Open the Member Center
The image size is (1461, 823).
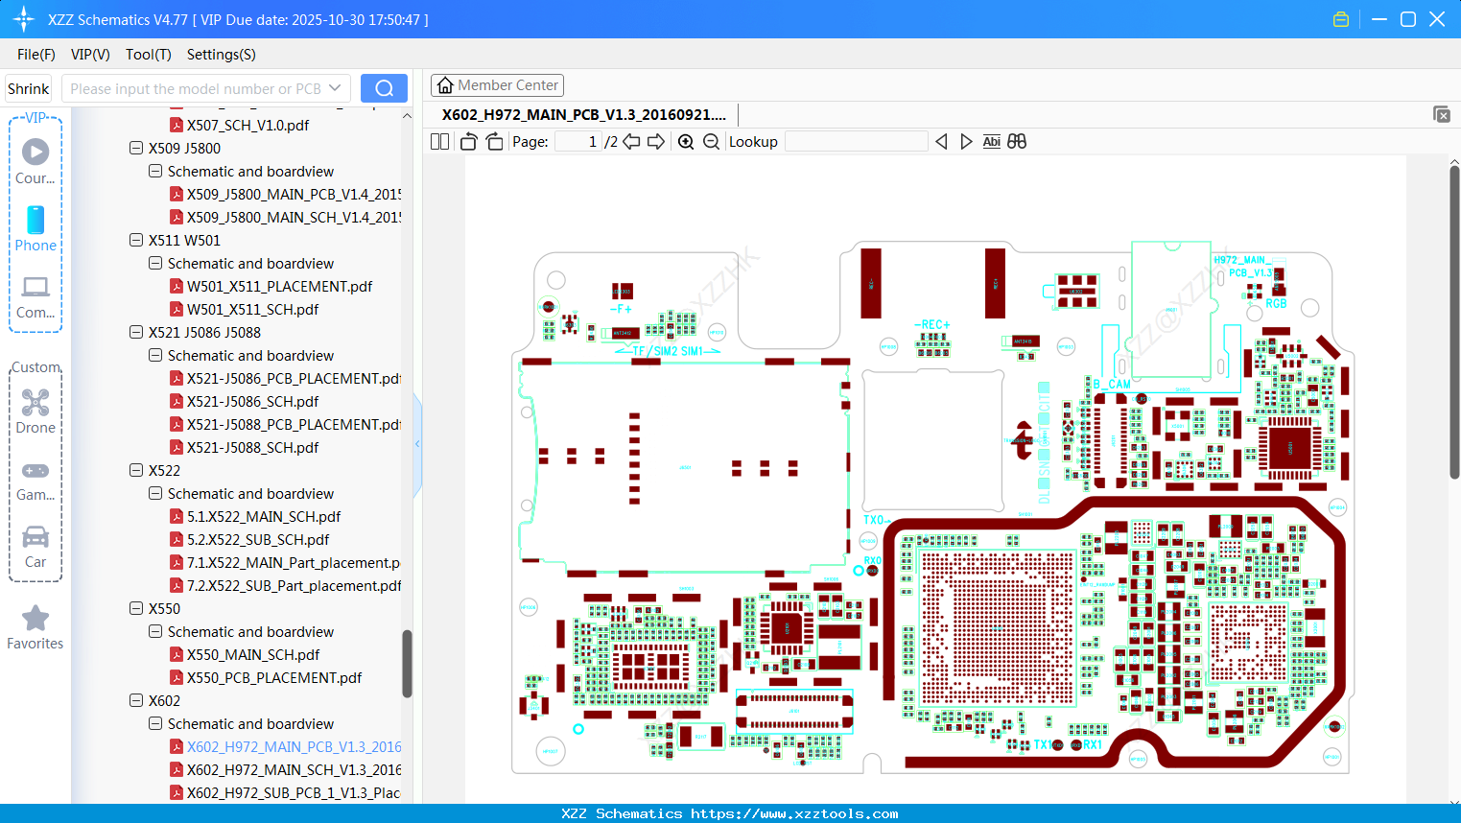[497, 84]
